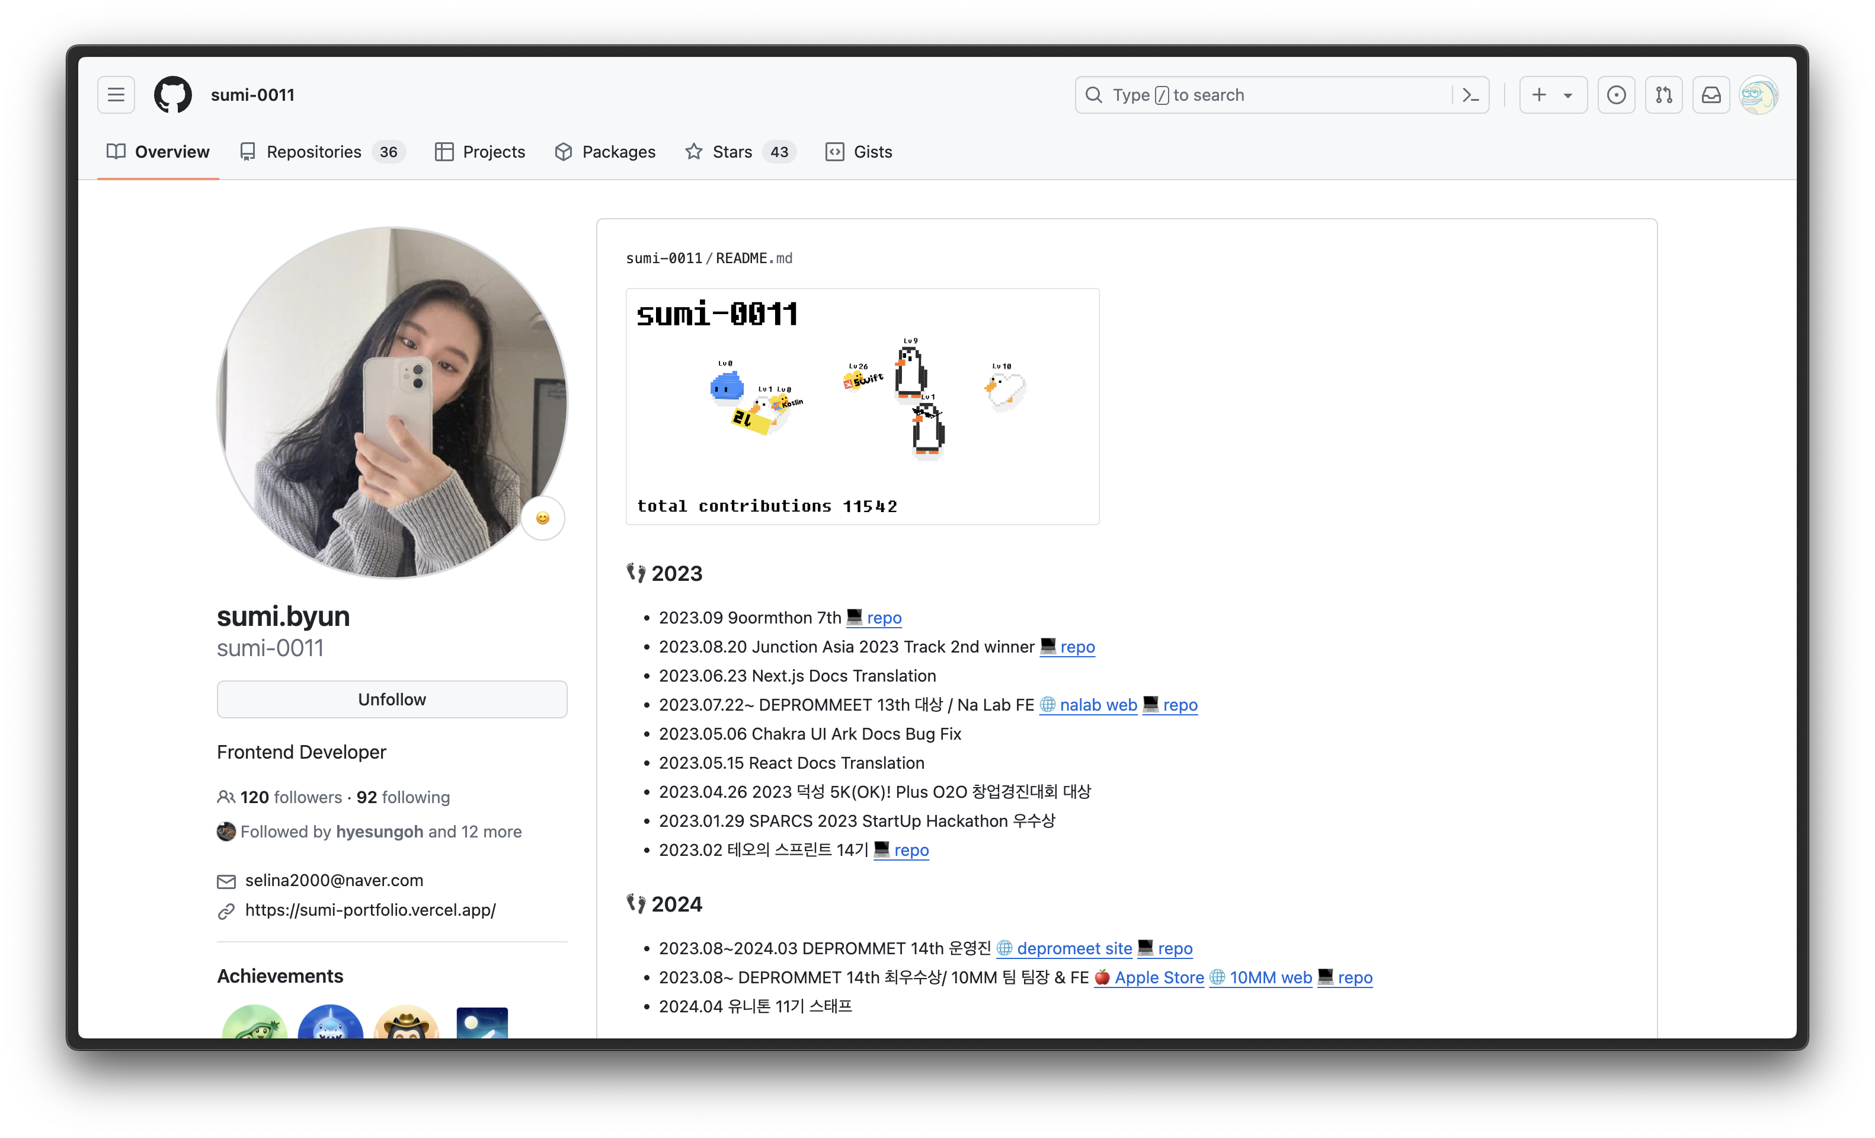Open the depromeet site link

(x=1064, y=948)
